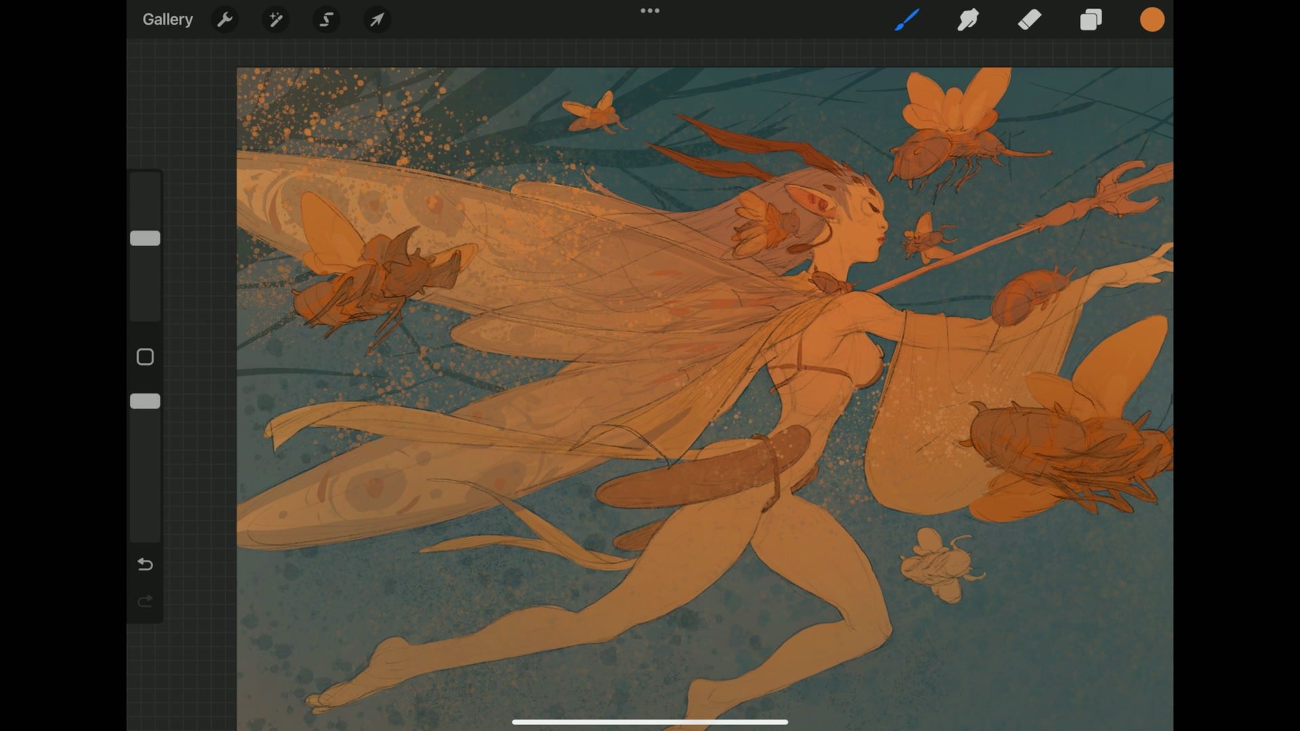Open the Adjustments magic wand panel

tap(275, 20)
